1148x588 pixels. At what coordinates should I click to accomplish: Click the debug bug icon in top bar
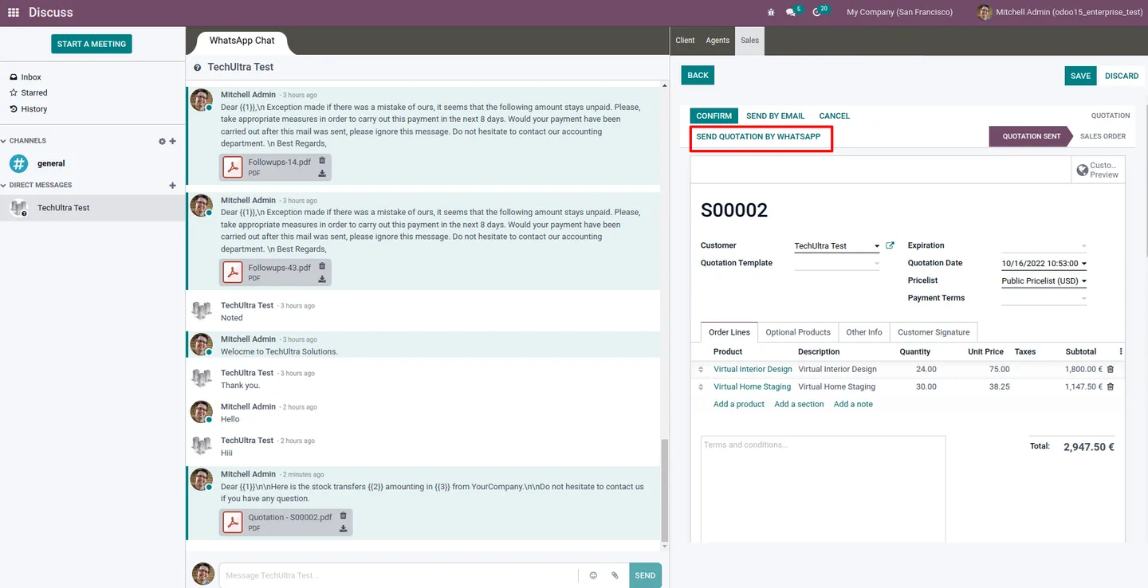tap(770, 13)
